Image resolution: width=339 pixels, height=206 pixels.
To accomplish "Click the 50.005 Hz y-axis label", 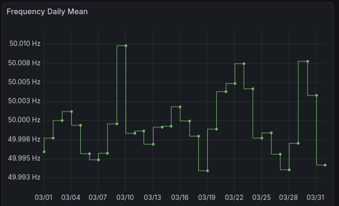I will pyautogui.click(x=25, y=82).
